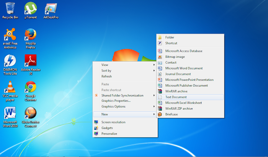Choose Shortcut label in New submenu
The height and width of the screenshot is (157, 268).
tap(171, 43)
